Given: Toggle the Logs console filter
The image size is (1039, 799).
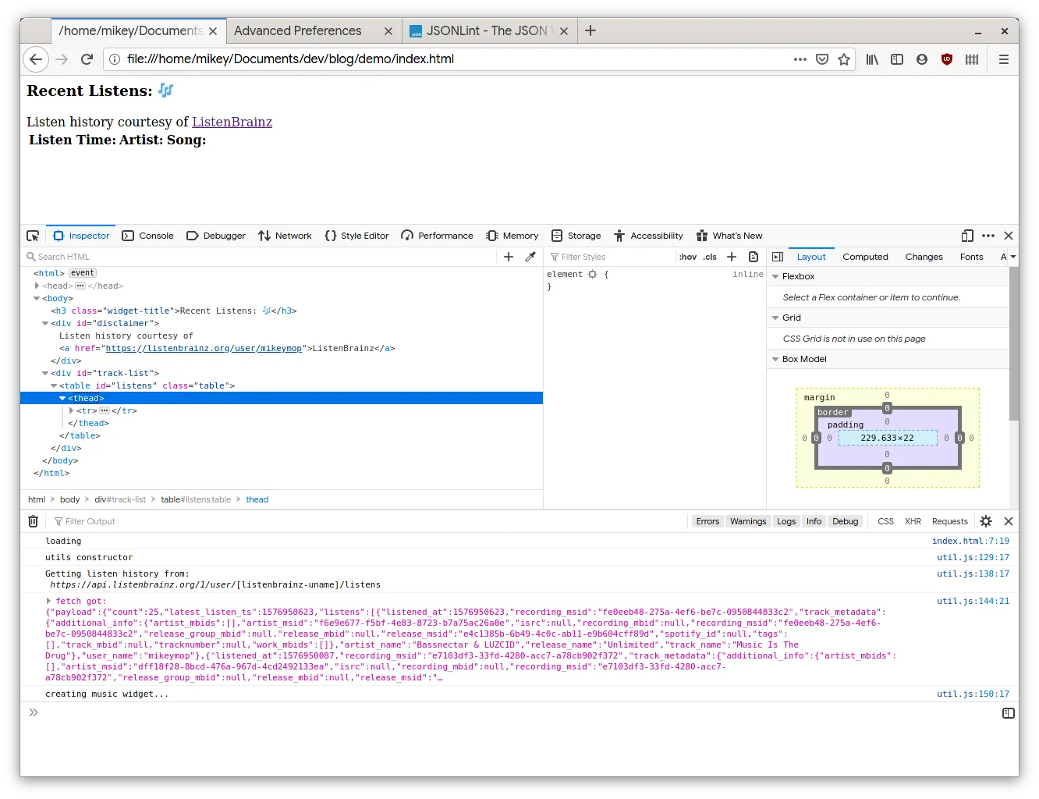Looking at the screenshot, I should pos(786,521).
